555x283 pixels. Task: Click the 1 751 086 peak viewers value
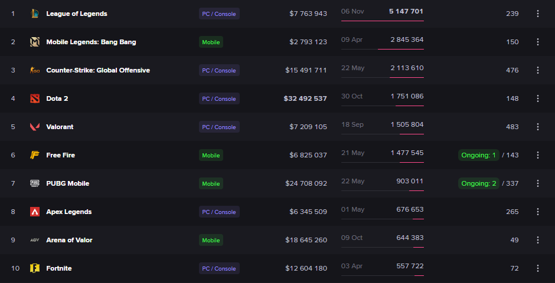[407, 96]
